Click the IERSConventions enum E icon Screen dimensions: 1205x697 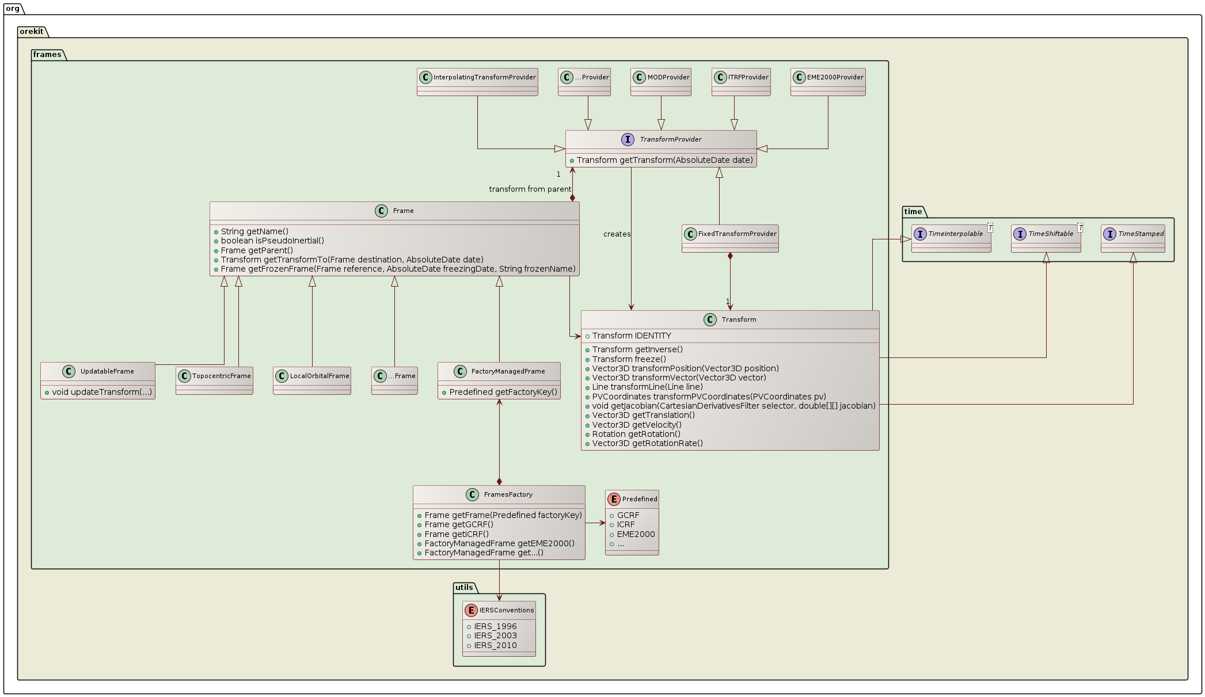point(471,611)
